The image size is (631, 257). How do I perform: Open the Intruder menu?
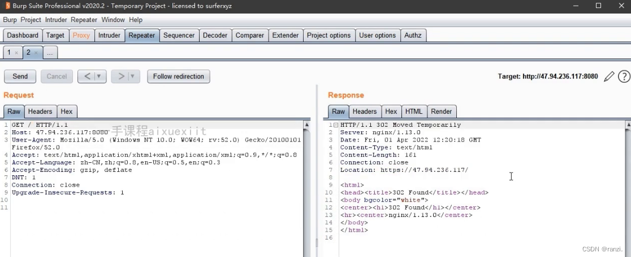(x=56, y=20)
